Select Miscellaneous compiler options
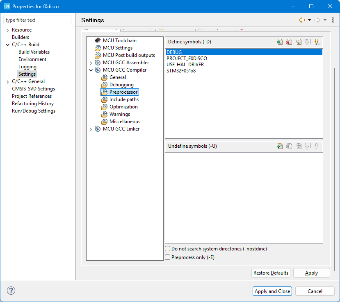The height and width of the screenshot is (302, 340). [x=125, y=122]
